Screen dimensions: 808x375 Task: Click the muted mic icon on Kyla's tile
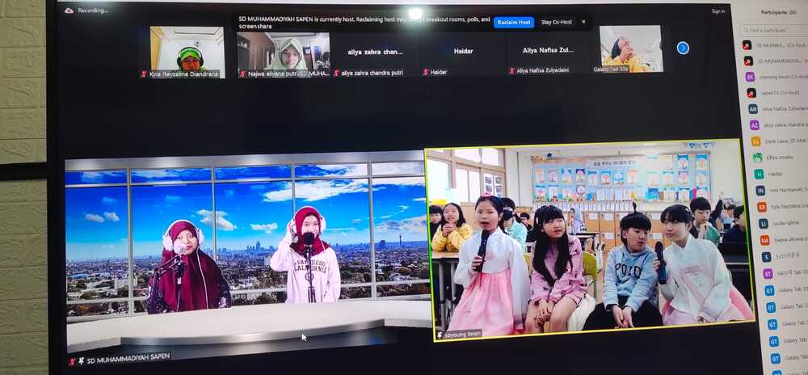pyautogui.click(x=145, y=74)
